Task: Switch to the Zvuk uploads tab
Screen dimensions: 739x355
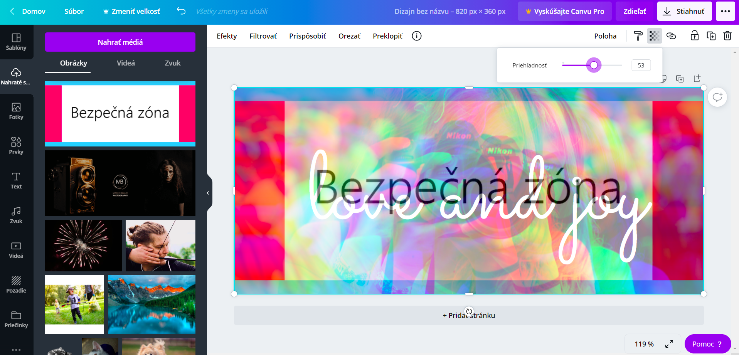Action: (172, 63)
